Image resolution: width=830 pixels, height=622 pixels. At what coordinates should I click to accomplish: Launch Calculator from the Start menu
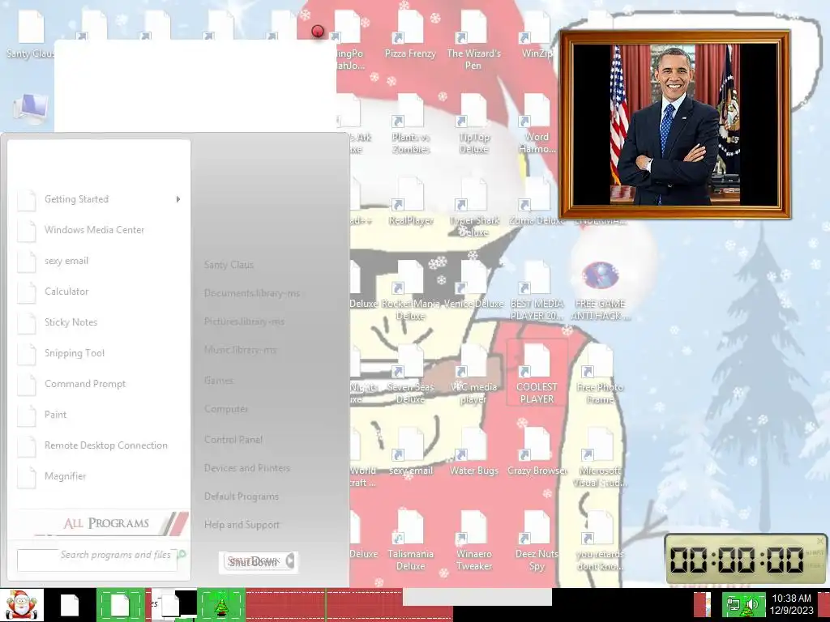pyautogui.click(x=99, y=292)
